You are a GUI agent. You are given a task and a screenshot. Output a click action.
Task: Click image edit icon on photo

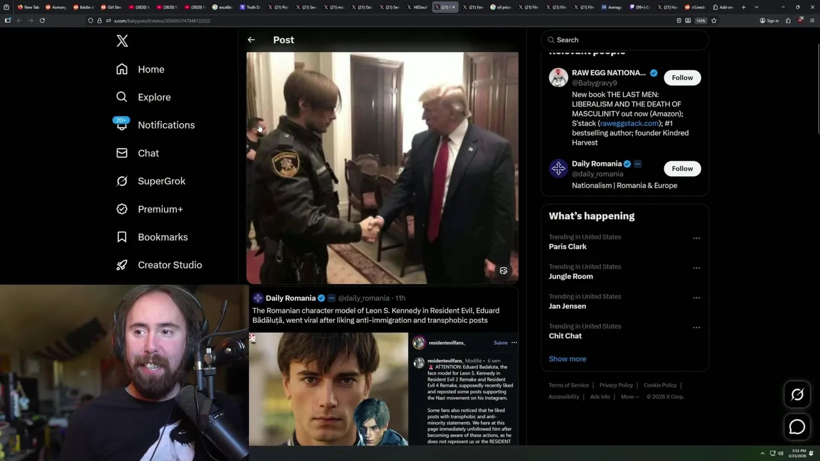pyautogui.click(x=504, y=271)
